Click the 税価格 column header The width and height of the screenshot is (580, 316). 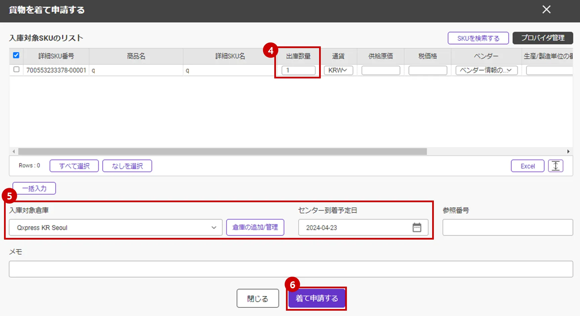428,56
